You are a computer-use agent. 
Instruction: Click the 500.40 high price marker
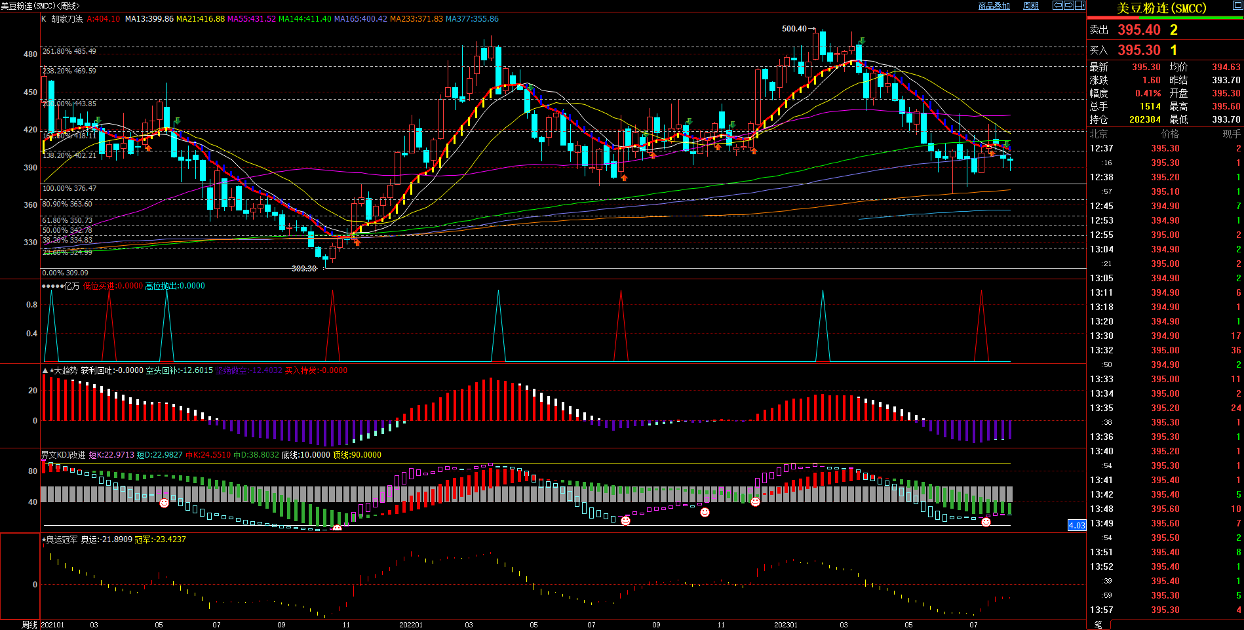[794, 29]
